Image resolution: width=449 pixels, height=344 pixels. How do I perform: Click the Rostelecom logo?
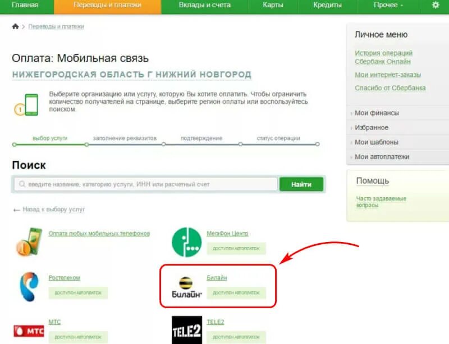click(x=29, y=286)
